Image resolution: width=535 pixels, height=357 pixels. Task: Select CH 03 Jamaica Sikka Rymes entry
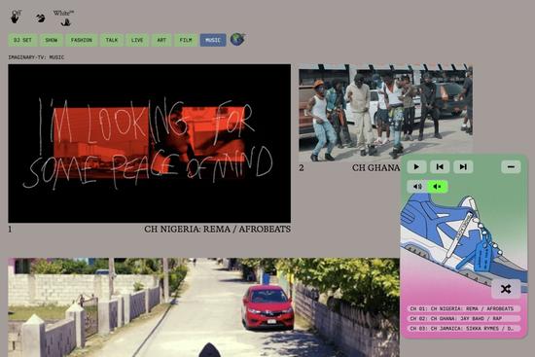[463, 329]
